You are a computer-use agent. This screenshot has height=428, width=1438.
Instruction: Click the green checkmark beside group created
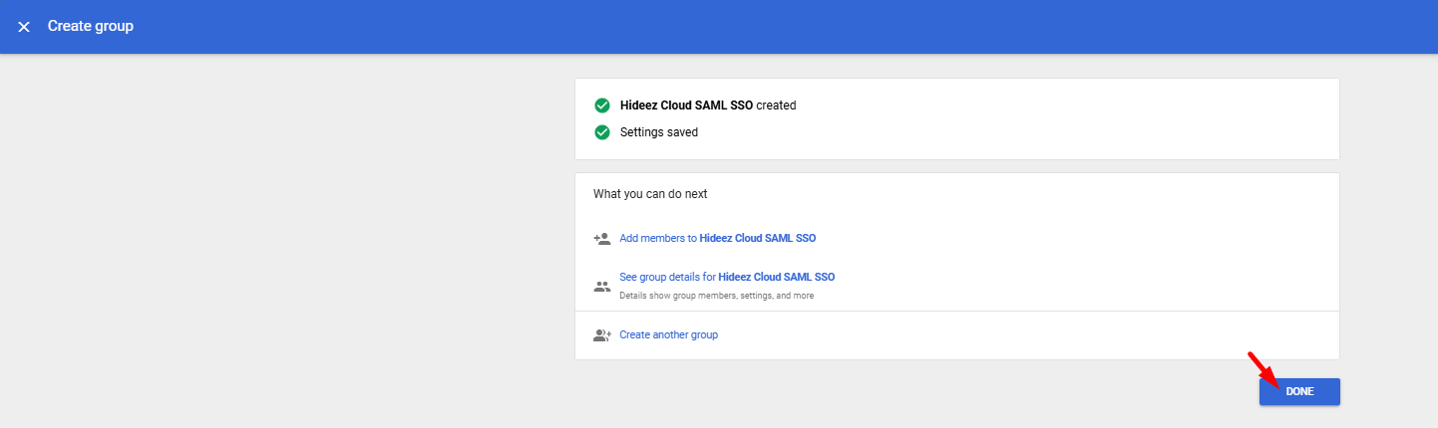[x=601, y=106]
